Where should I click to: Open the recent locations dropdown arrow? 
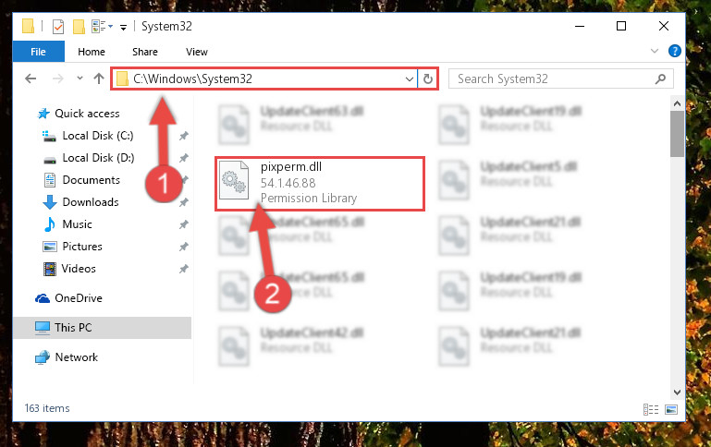coord(80,79)
